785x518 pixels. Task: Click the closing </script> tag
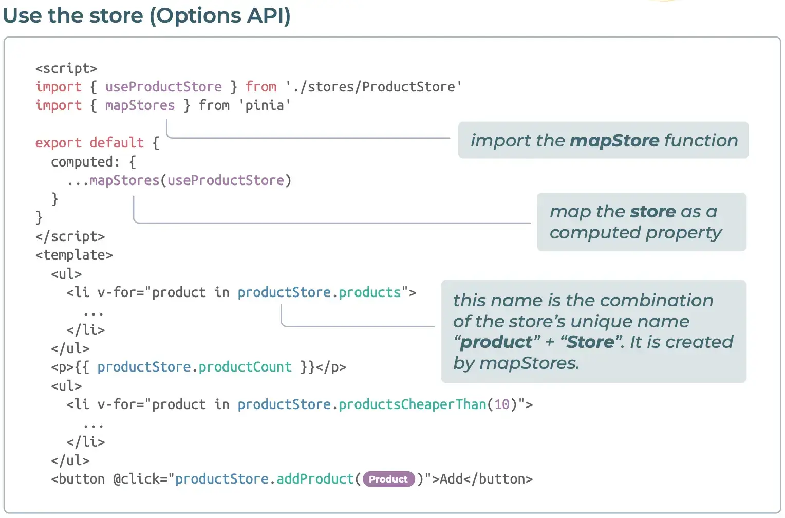coord(70,236)
